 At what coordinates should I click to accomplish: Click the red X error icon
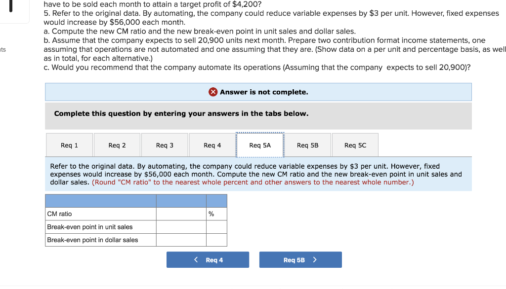[x=212, y=92]
